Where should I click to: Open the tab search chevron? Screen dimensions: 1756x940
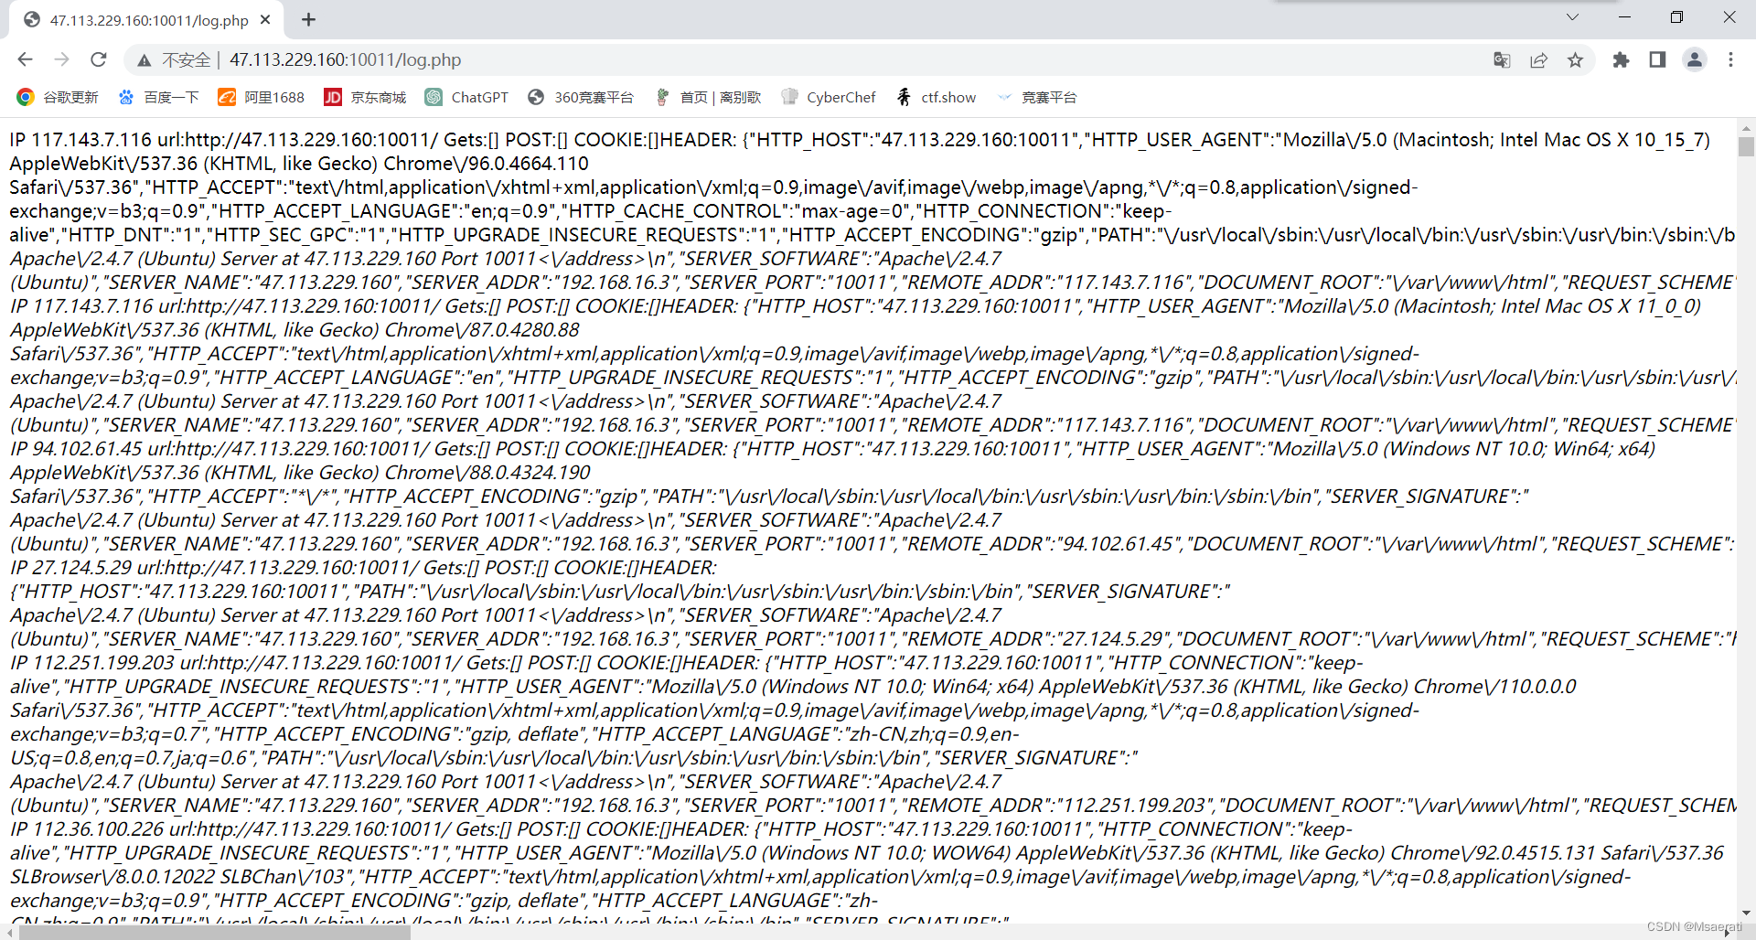point(1572,17)
